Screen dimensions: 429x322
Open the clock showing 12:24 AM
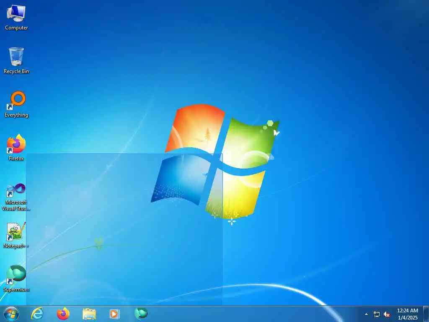point(408,314)
